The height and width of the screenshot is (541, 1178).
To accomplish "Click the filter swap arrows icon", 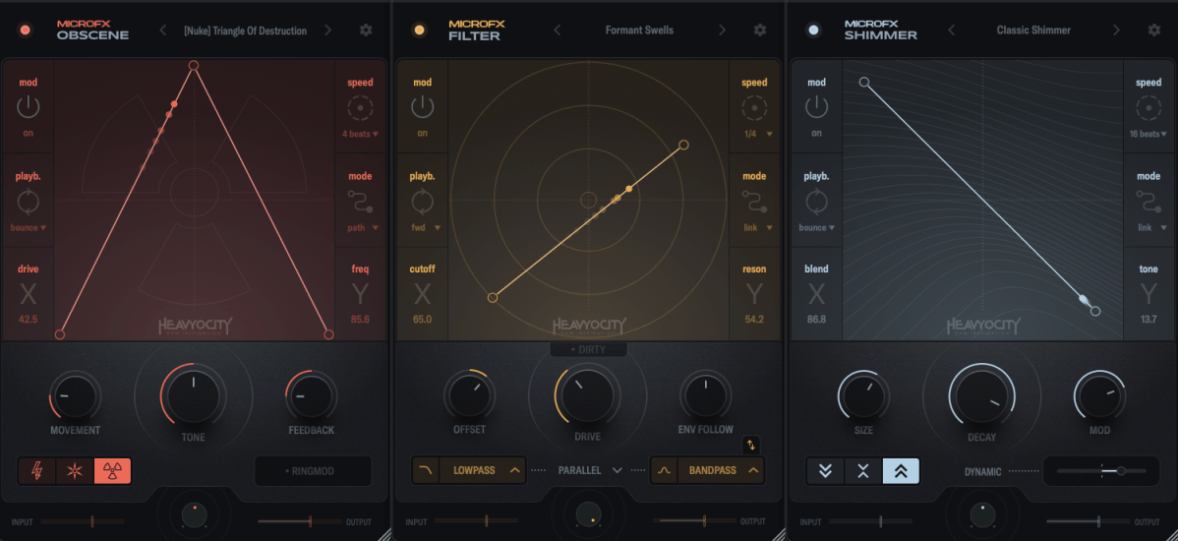I will (751, 445).
